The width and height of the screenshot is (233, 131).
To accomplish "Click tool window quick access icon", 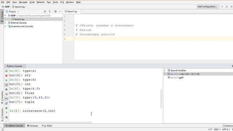I will pyautogui.click(x=3, y=130).
